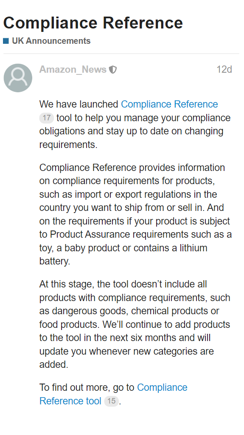This screenshot has width=244, height=435.
Task: Open the Compliance Reference tool link at bottom
Action: click(113, 394)
